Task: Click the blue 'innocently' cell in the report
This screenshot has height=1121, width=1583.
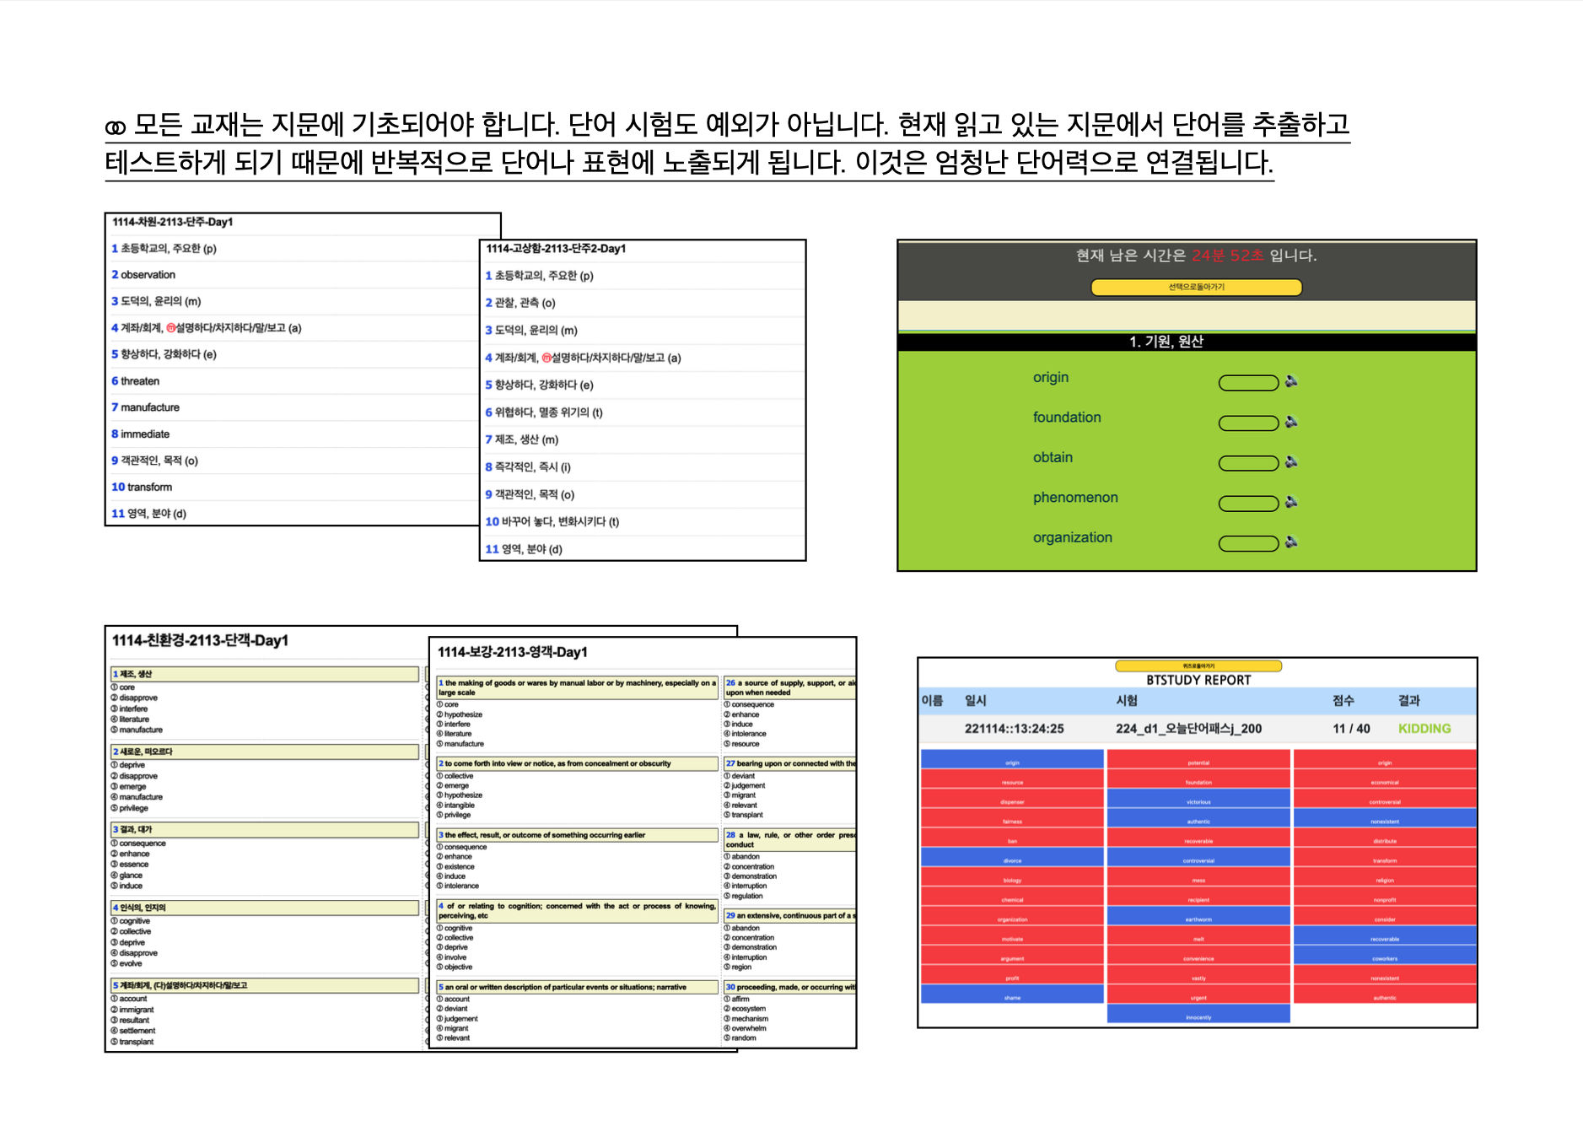Action: [x=1198, y=1016]
